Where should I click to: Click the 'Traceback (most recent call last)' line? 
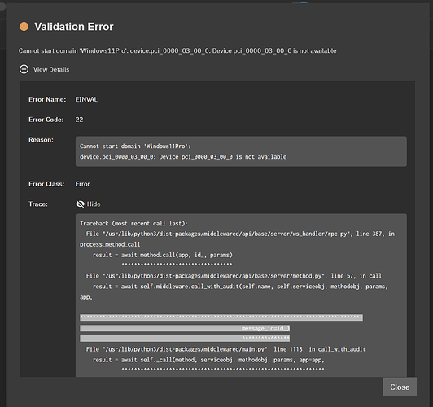click(133, 223)
